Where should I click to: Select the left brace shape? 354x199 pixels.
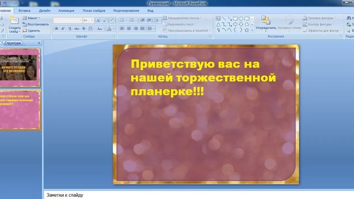pyautogui.click(x=235, y=30)
